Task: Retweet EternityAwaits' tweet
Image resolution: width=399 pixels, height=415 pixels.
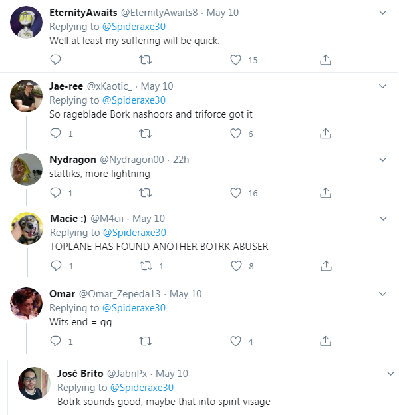Action: click(x=144, y=60)
